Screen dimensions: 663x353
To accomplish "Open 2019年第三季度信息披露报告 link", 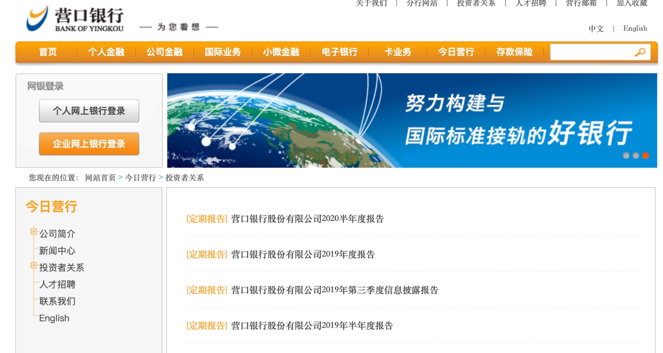I will [x=335, y=290].
